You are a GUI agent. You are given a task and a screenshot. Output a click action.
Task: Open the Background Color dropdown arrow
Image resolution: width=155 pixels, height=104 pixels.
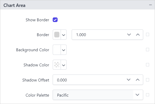point(63,50)
